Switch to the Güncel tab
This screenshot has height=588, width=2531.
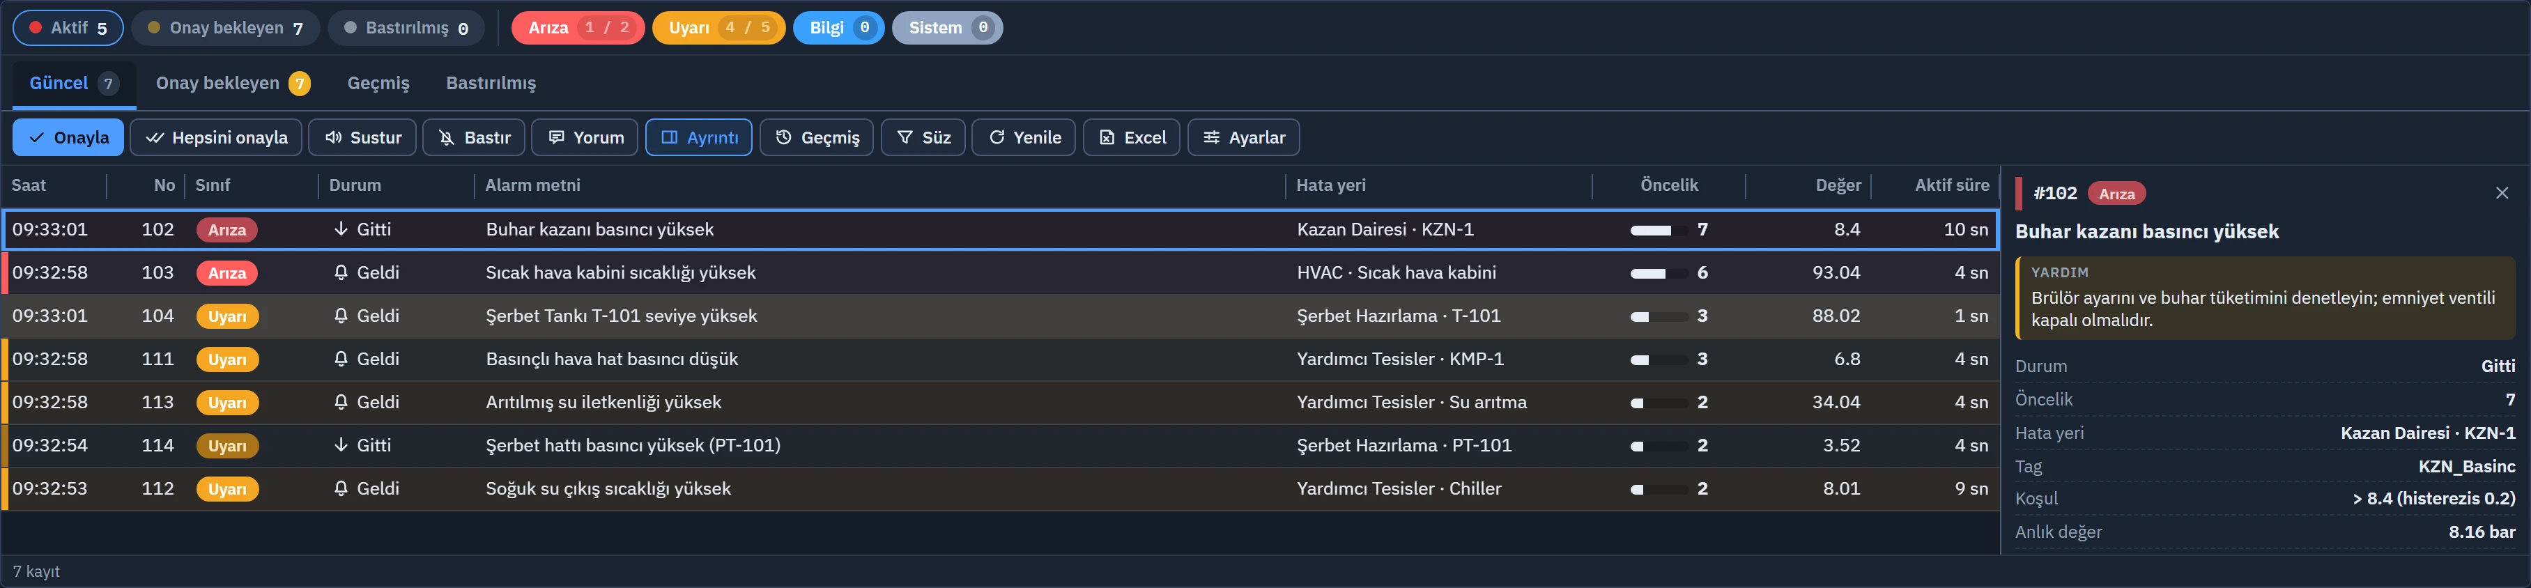coord(74,84)
